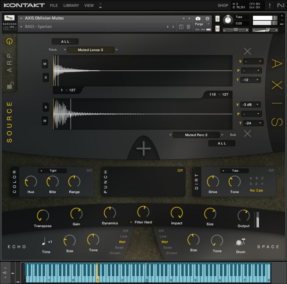
Task: Click the lower ALL button
Action: coord(222,143)
